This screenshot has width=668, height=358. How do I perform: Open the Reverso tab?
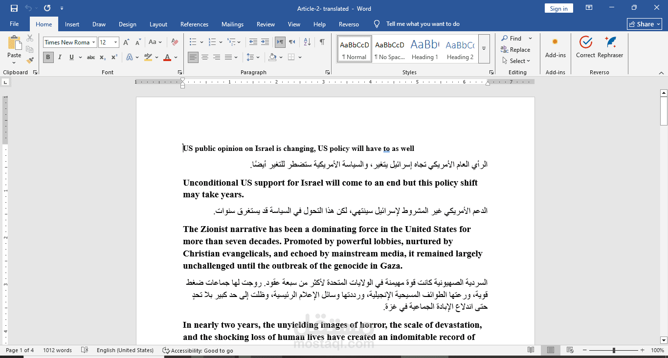(x=349, y=24)
